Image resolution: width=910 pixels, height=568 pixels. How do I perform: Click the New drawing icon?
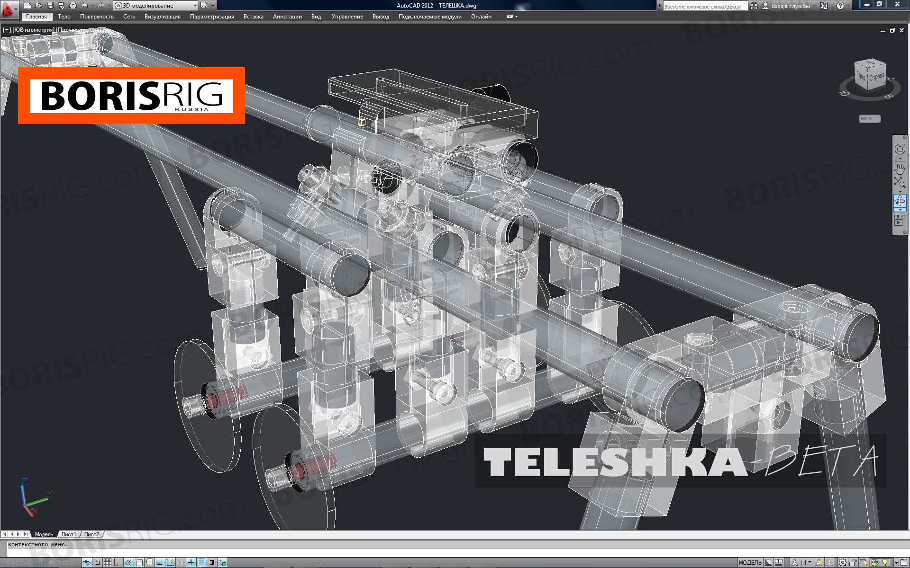pyautogui.click(x=27, y=6)
